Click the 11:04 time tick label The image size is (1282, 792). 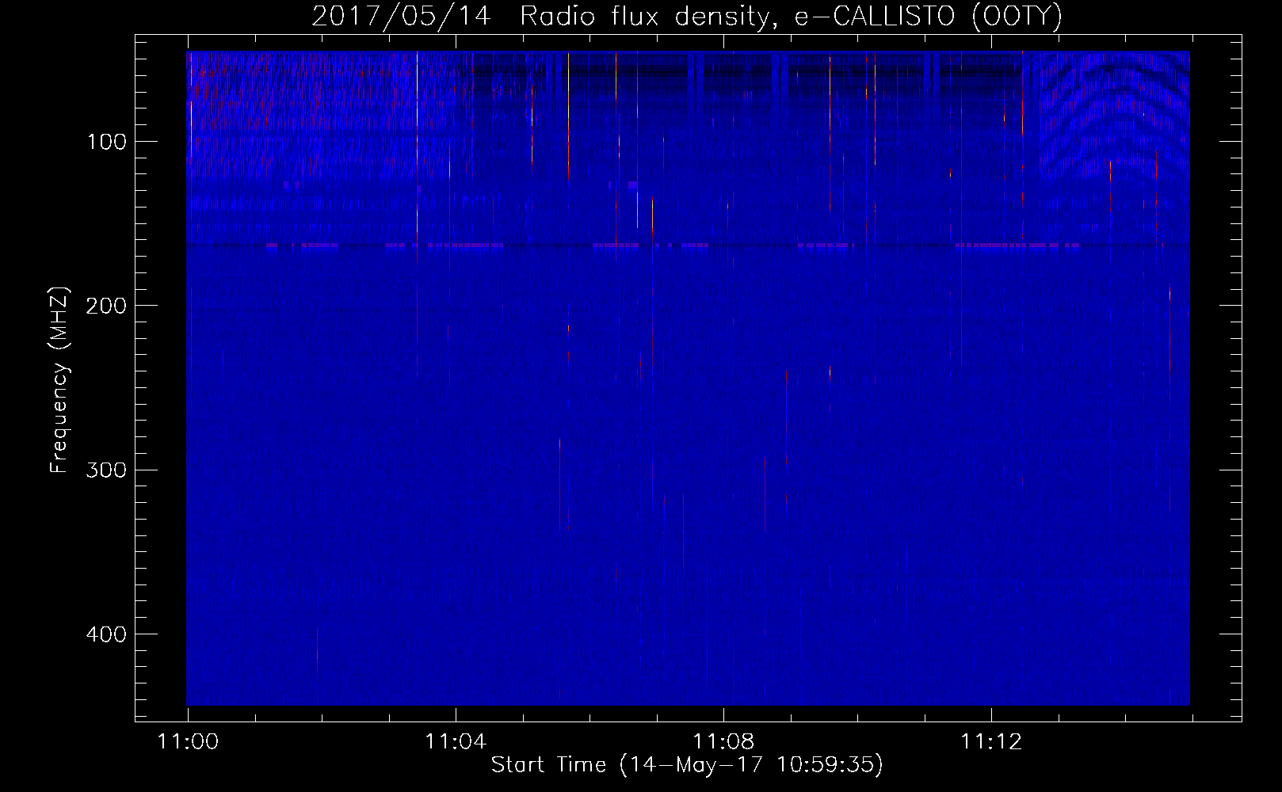(456, 742)
